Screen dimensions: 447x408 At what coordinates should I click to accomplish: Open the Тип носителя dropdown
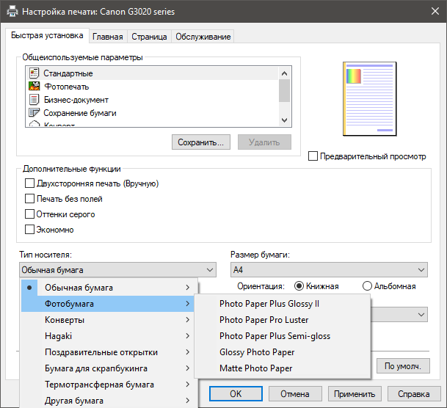(117, 270)
